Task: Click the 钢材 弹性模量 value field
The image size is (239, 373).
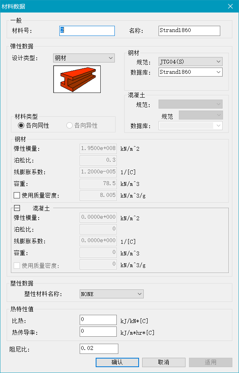Action: click(x=98, y=148)
